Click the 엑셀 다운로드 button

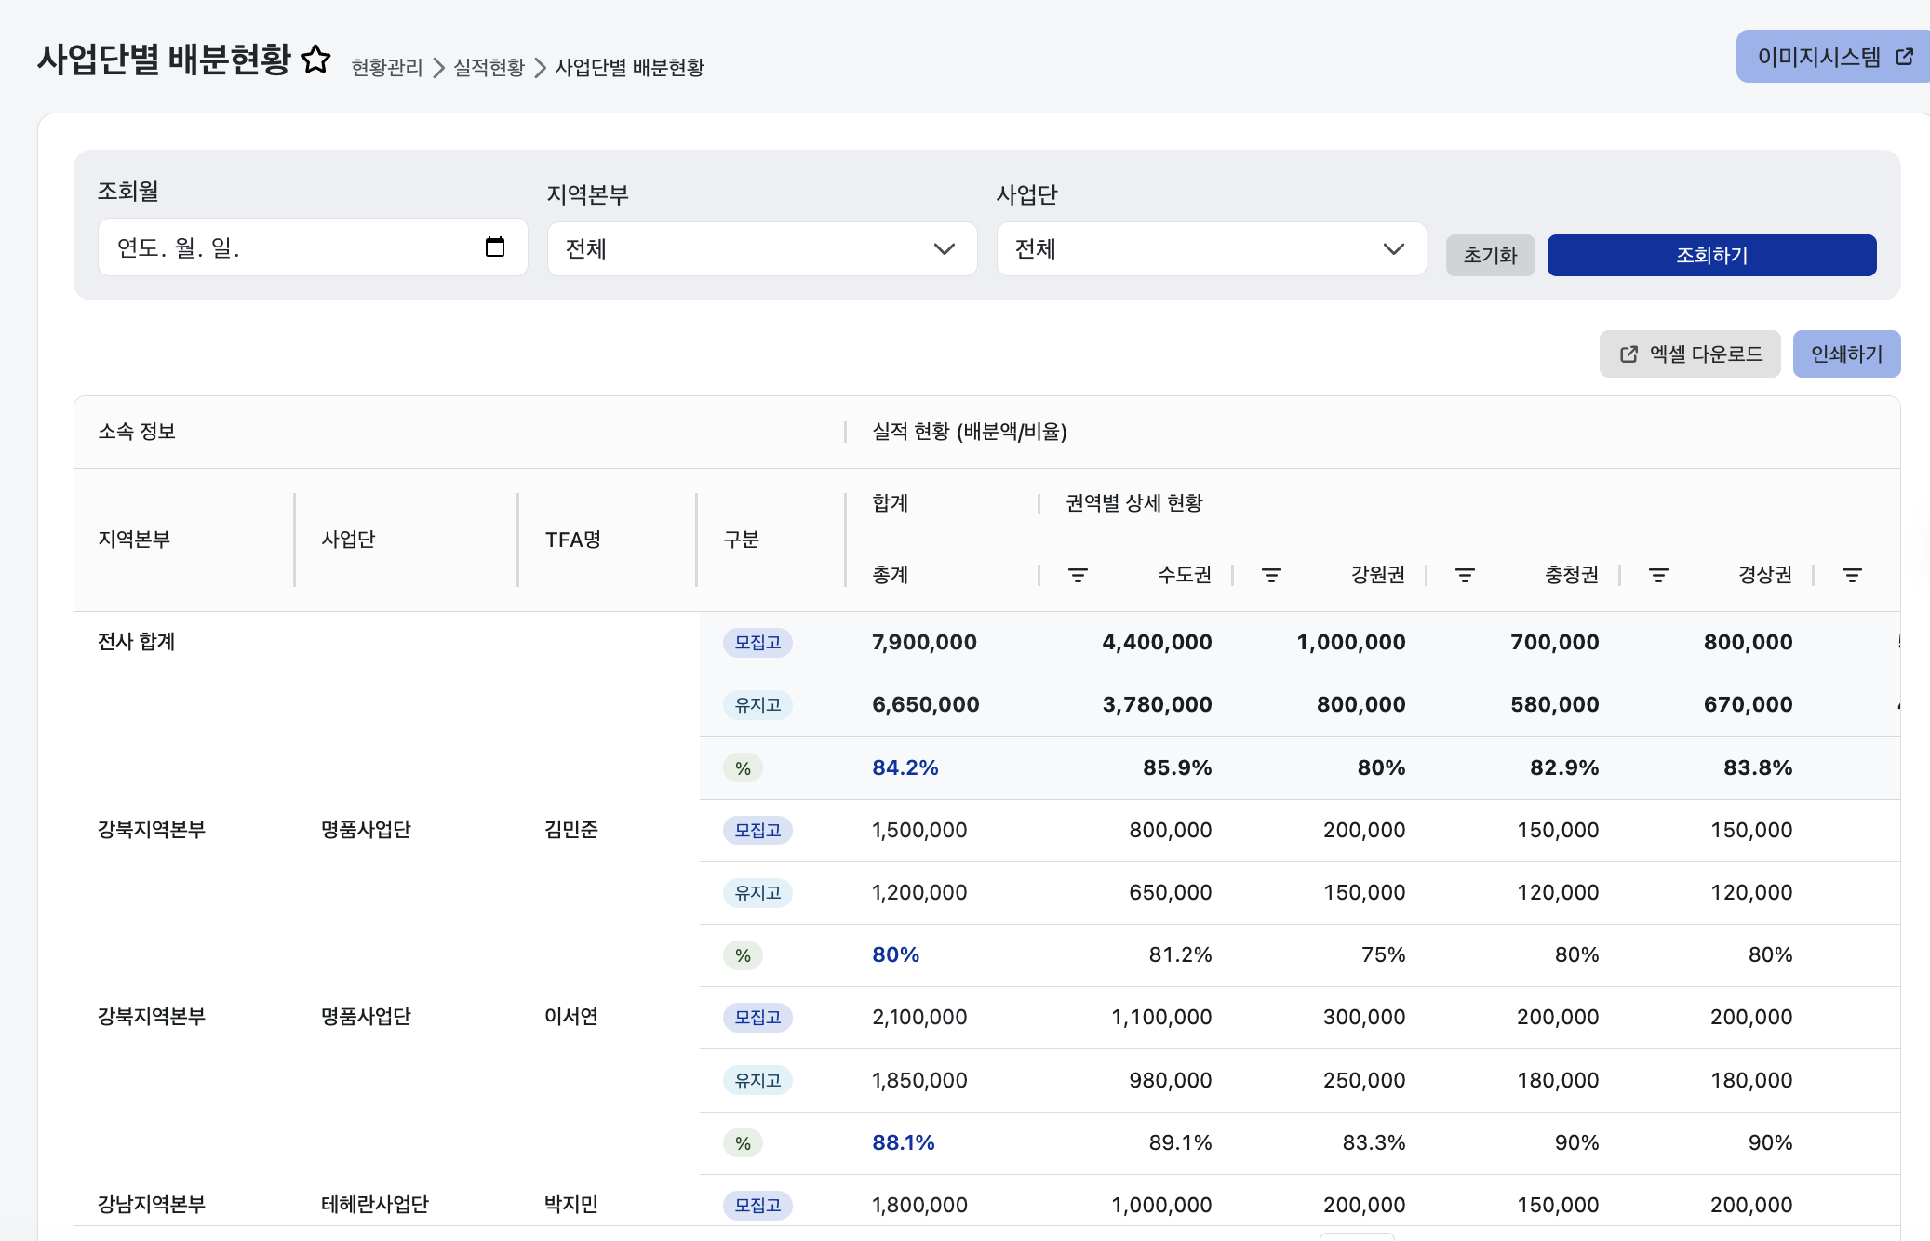(x=1690, y=354)
